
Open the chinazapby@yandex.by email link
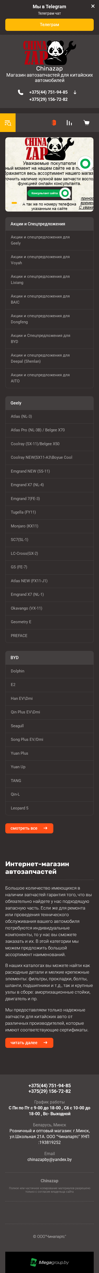coord(50,1159)
